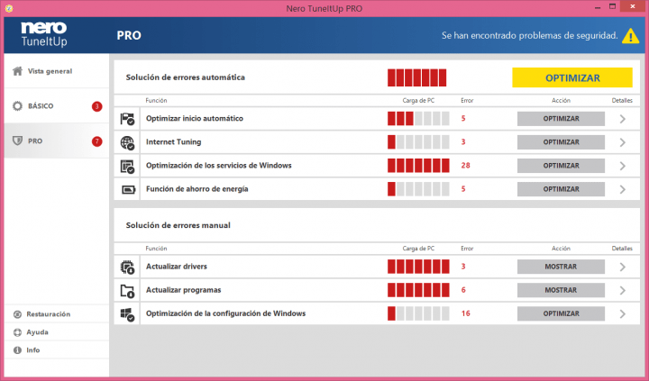Viewport: 649px width, 381px height.
Task: Click the BÁSICO gear icon
Action: point(17,106)
